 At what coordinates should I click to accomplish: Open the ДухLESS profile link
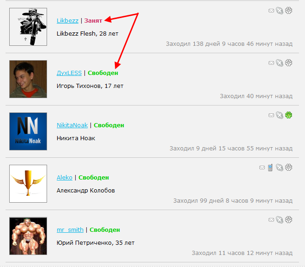point(69,73)
